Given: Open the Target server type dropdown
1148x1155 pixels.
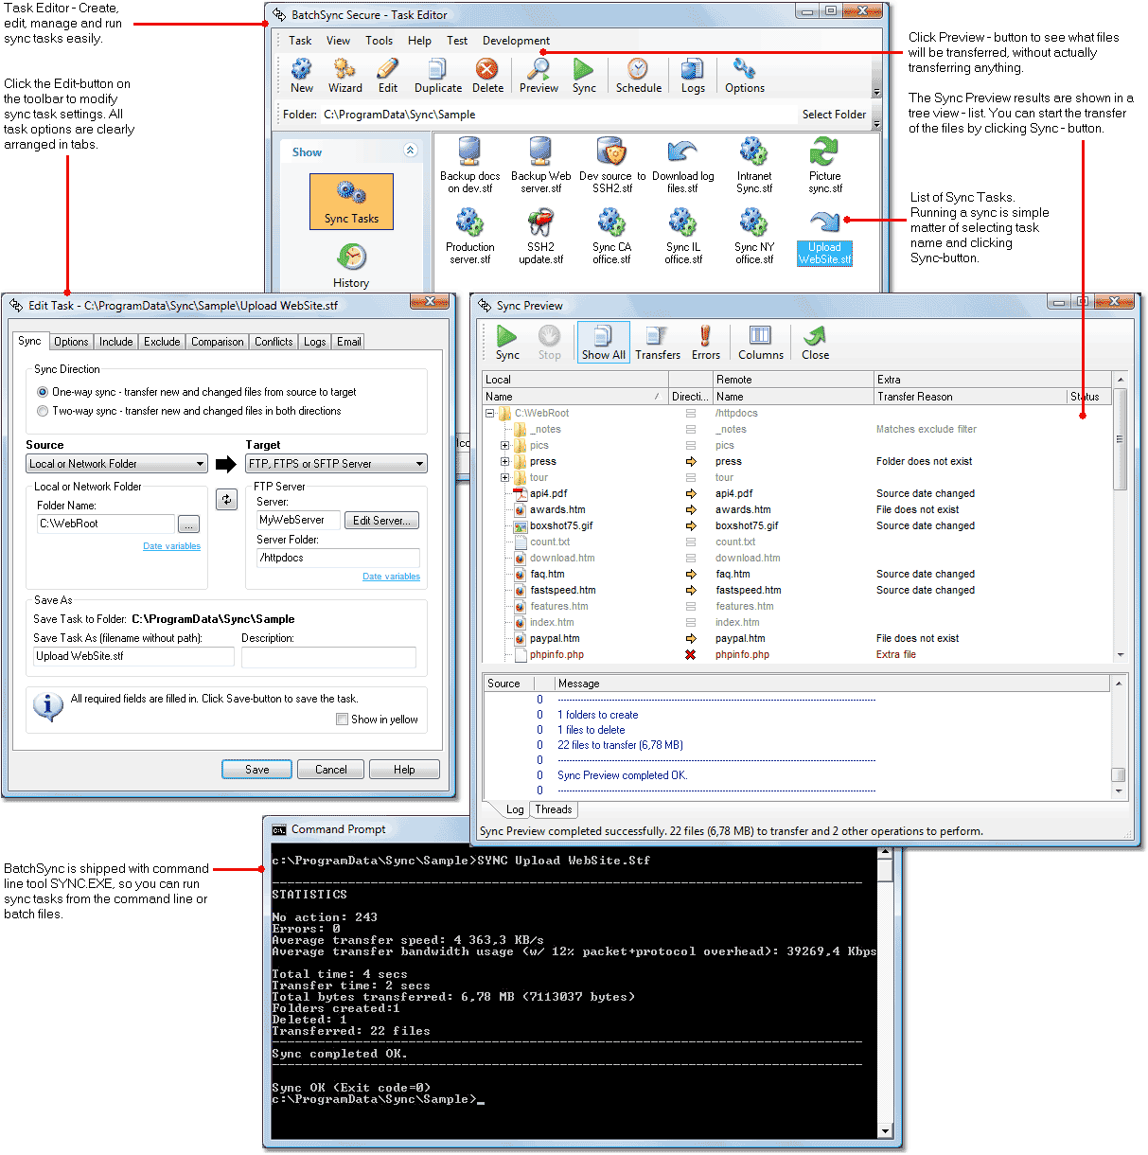Looking at the screenshot, I should (x=418, y=463).
